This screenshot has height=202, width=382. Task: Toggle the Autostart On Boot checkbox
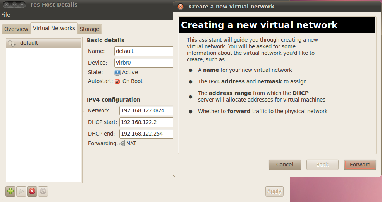pos(117,81)
